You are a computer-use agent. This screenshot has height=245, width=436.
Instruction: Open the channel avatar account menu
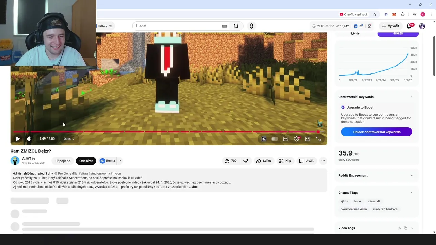(x=422, y=26)
